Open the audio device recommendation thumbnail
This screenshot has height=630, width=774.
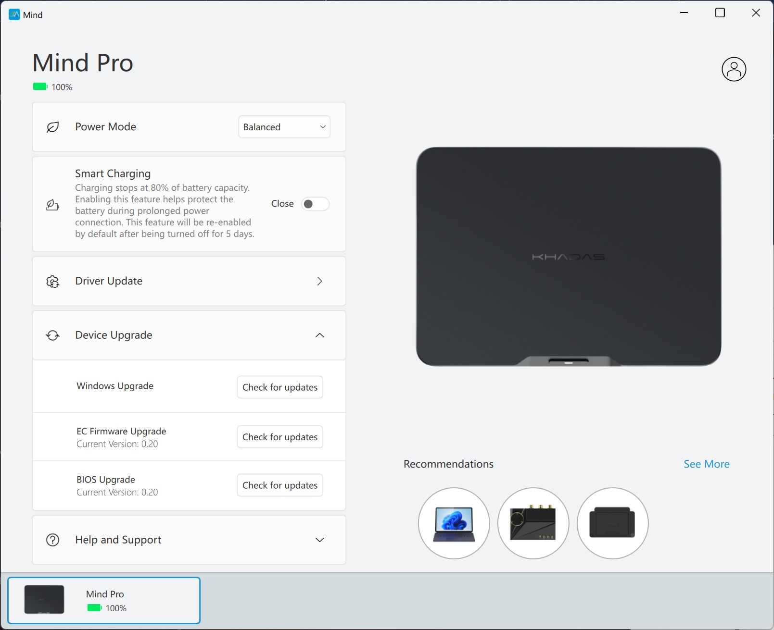533,523
